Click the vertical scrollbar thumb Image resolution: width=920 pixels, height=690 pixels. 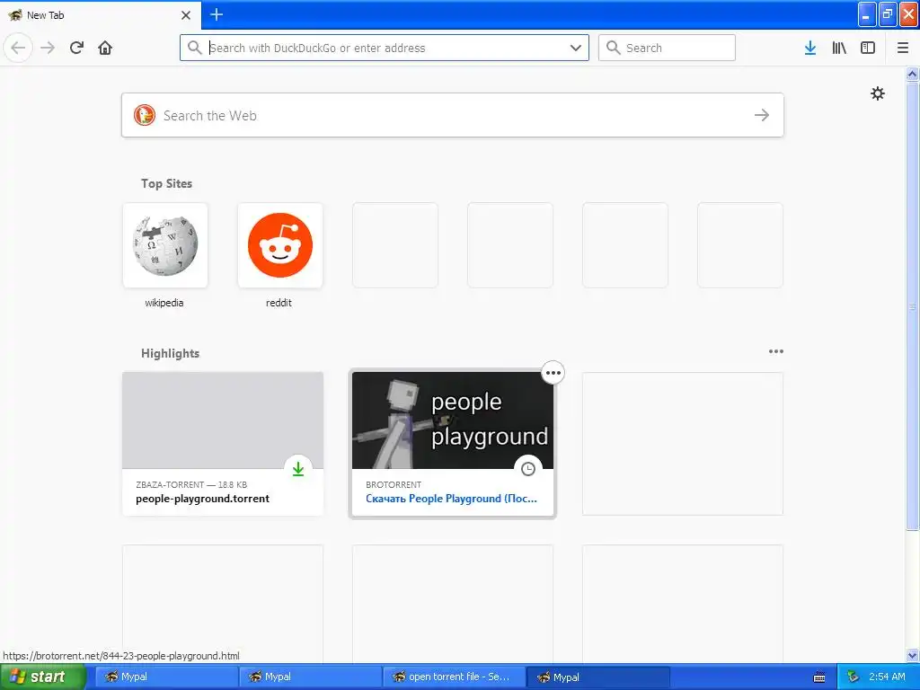coord(912,305)
